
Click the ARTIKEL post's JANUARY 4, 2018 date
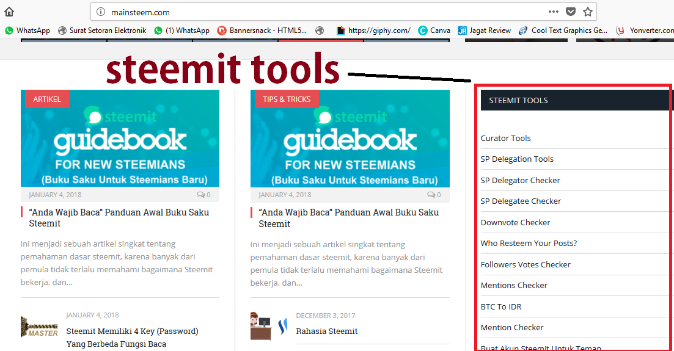(55, 195)
